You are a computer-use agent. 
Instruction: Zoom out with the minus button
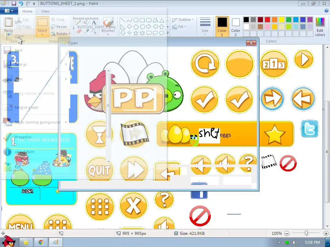point(286,233)
